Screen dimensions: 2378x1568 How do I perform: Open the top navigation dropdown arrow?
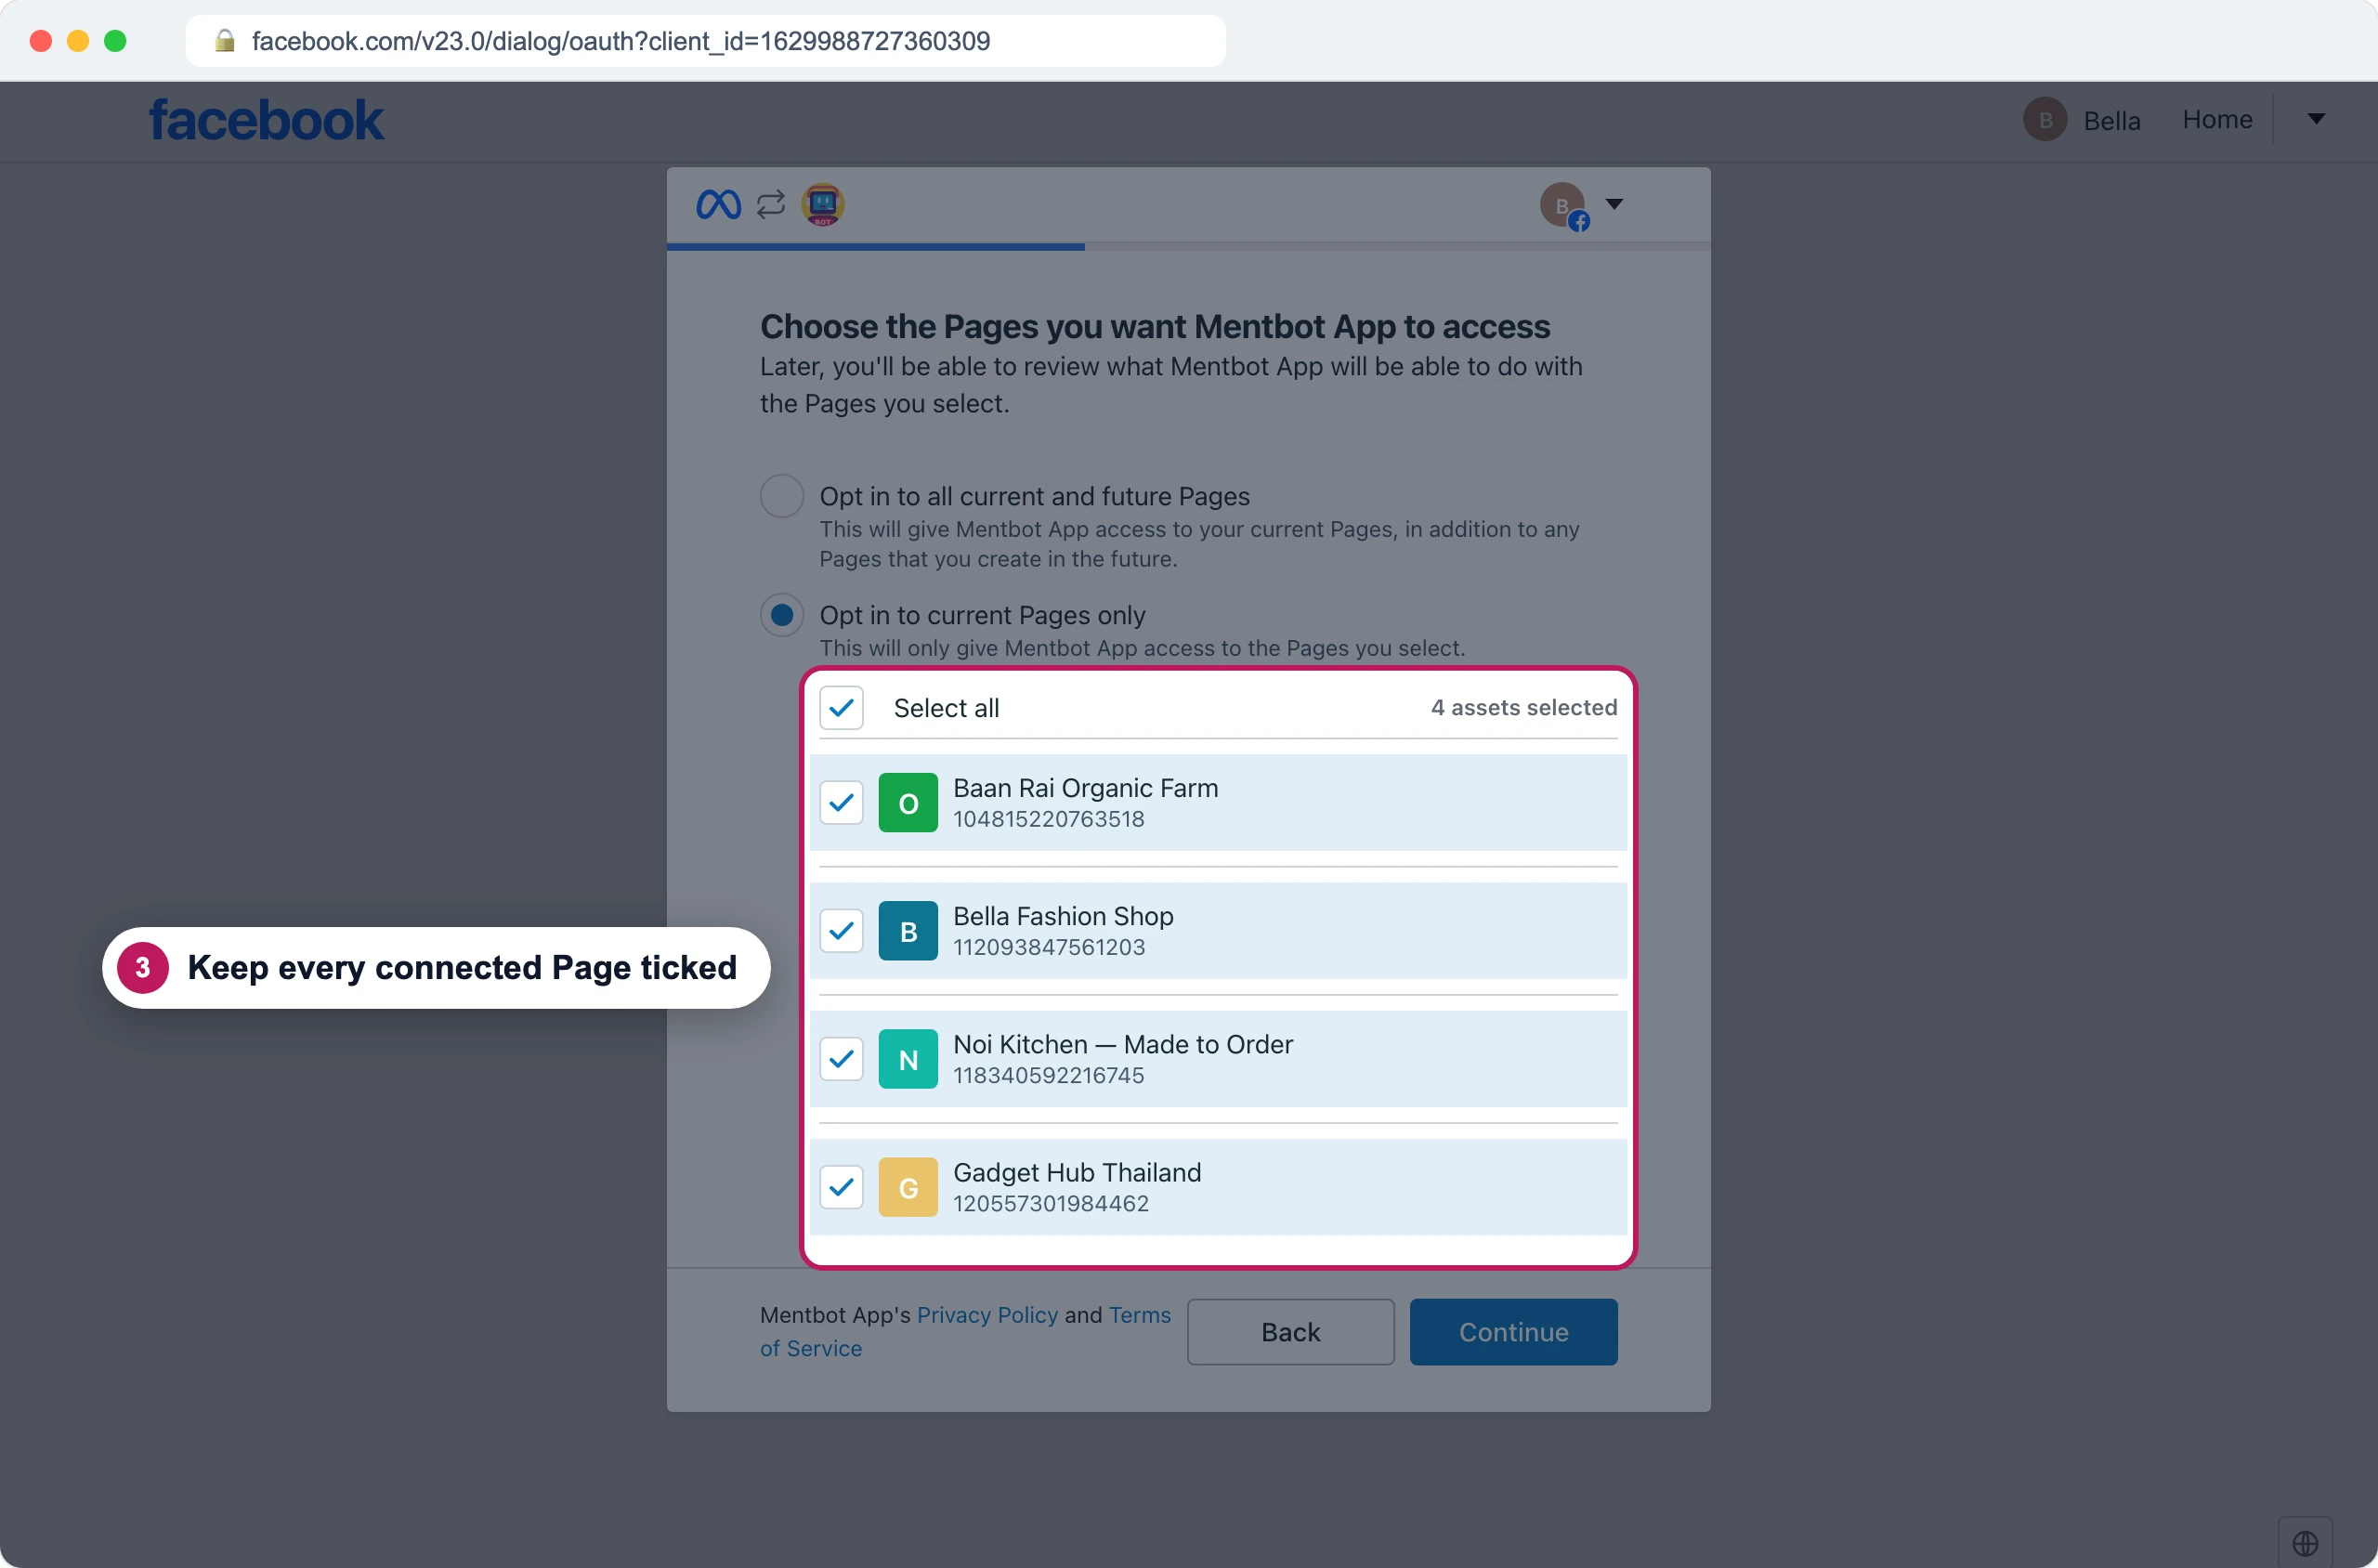pos(2316,119)
